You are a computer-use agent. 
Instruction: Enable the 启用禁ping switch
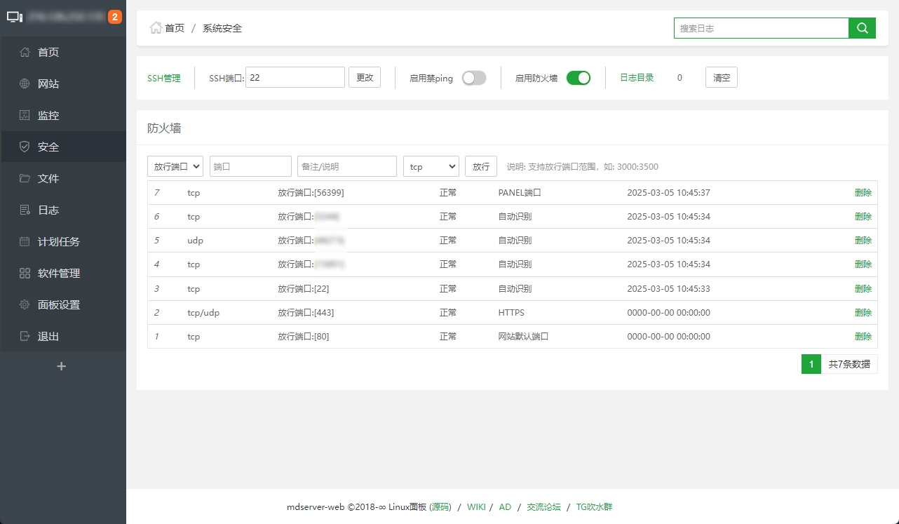click(473, 78)
